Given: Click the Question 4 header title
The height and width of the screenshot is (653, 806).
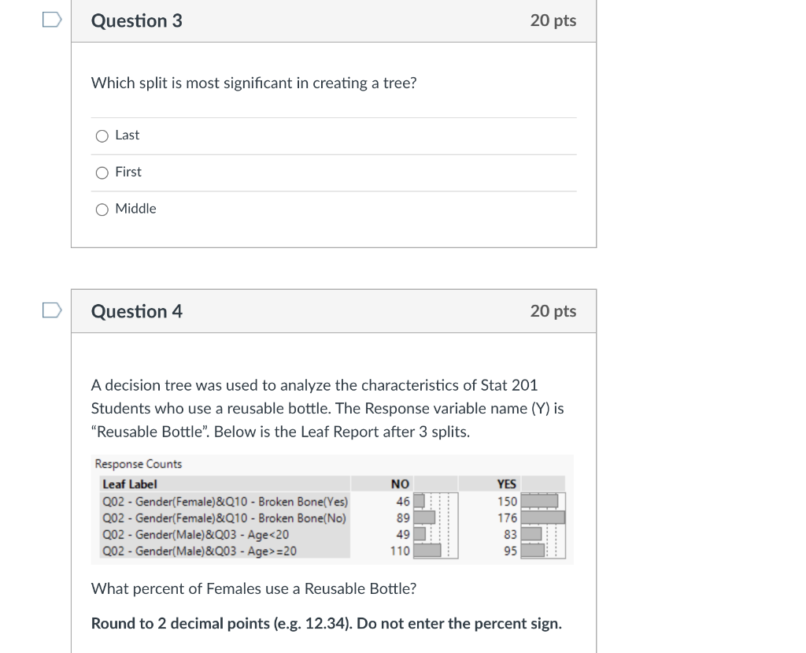Looking at the screenshot, I should (x=137, y=311).
